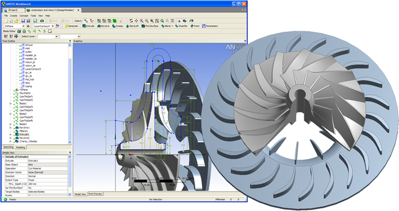Open the File menu
This screenshot has width=399, height=211.
6,16
